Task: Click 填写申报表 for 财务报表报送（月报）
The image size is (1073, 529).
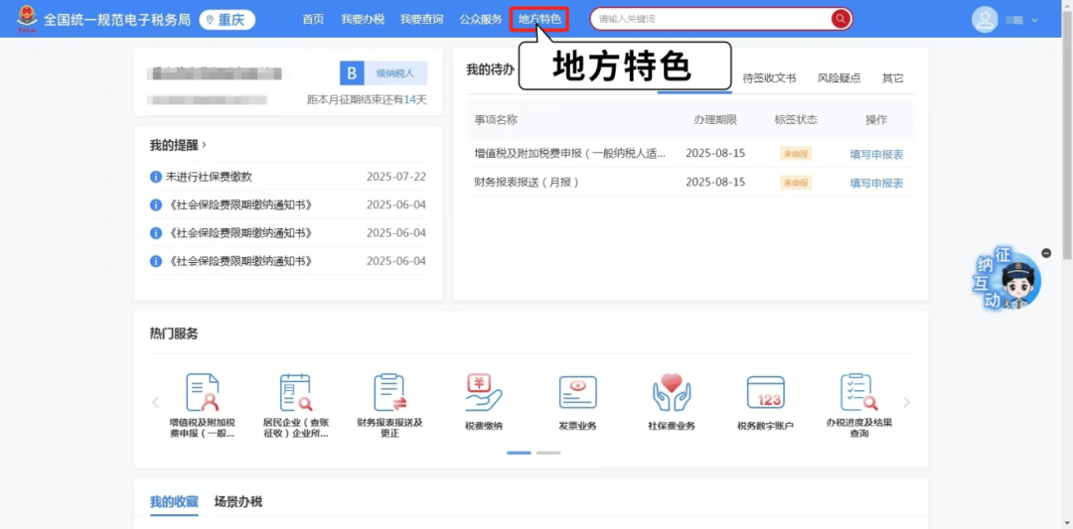Action: 876,183
